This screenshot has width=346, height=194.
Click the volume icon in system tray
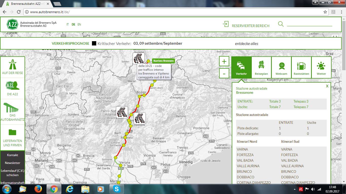coord(313,189)
